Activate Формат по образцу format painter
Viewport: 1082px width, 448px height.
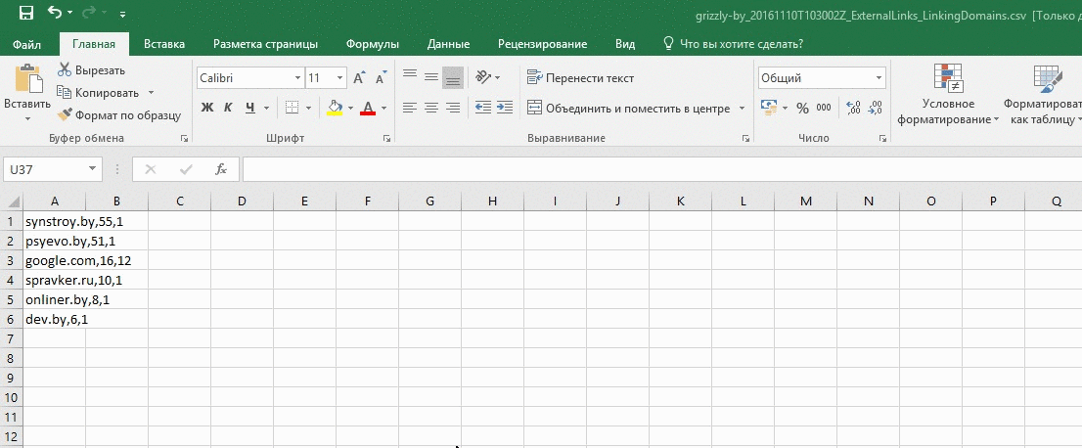(x=118, y=115)
